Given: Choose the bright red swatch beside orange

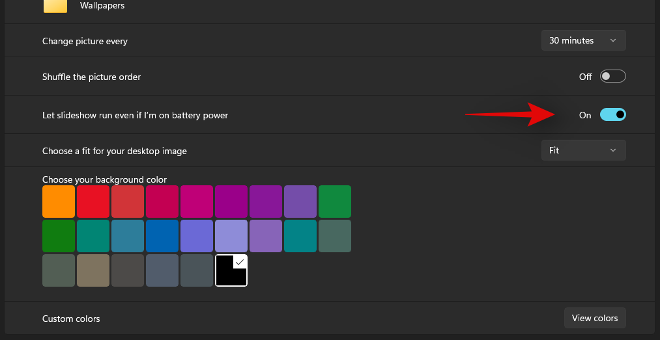Looking at the screenshot, I should pos(93,202).
